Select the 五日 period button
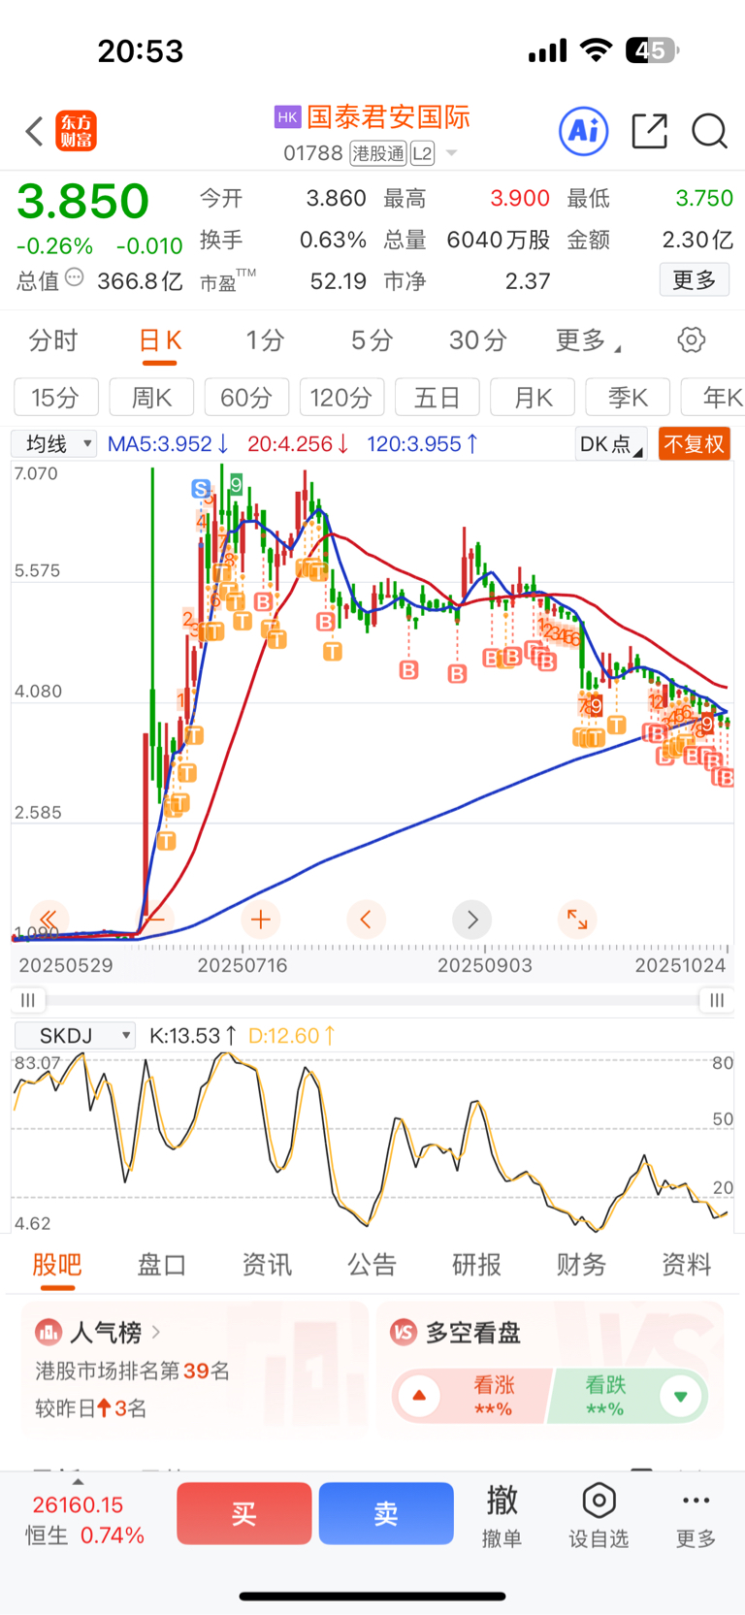Image resolution: width=745 pixels, height=1615 pixels. (437, 398)
